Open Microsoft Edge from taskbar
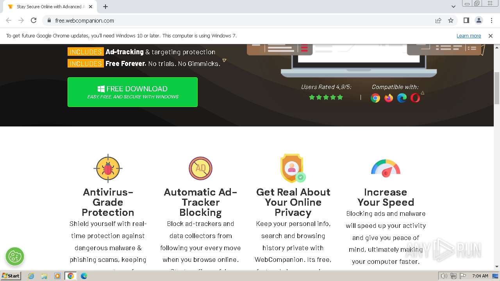500x281 pixels. [x=84, y=276]
